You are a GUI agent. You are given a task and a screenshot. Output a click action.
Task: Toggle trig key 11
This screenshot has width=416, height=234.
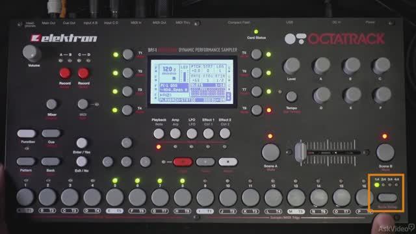(250, 198)
